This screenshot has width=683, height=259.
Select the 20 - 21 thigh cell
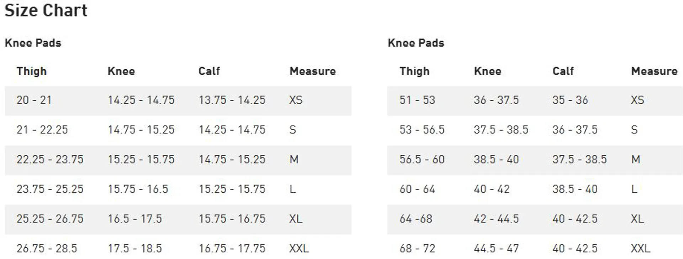click(34, 100)
